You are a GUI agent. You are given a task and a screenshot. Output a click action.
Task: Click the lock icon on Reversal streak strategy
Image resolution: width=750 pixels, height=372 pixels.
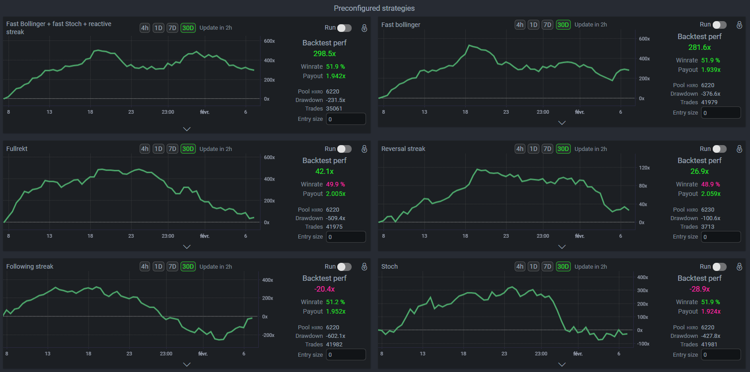[x=739, y=149]
